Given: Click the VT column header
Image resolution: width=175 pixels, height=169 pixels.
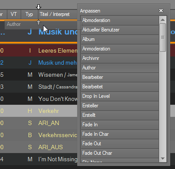Looking at the screenshot, I should click(14, 14).
